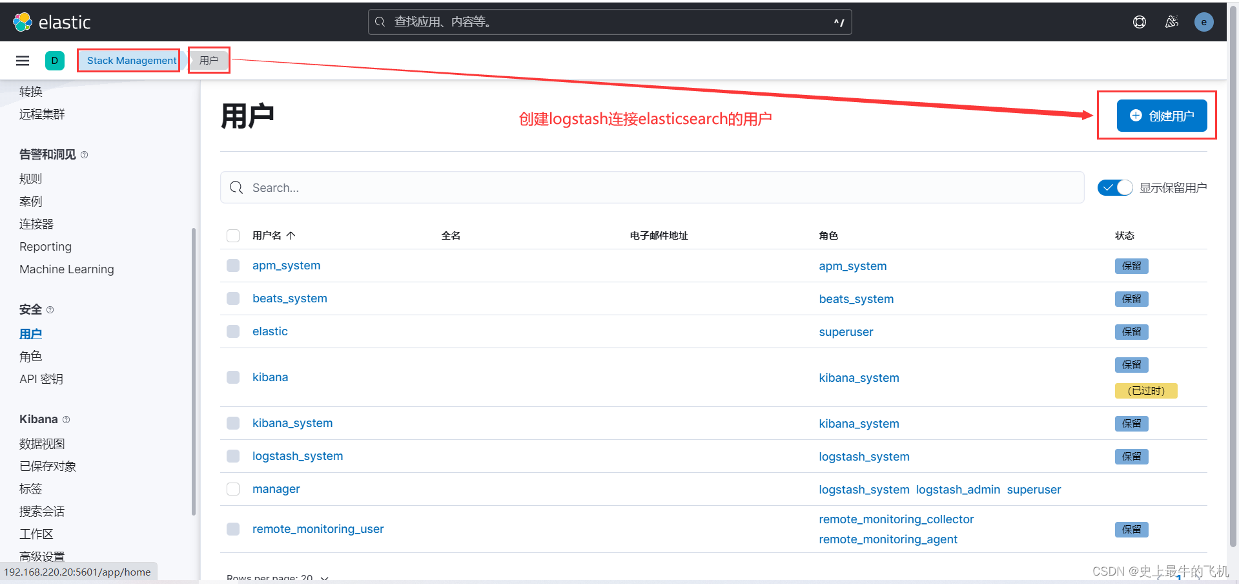Click Stack Management breadcrumb
The width and height of the screenshot is (1239, 584).
click(132, 61)
